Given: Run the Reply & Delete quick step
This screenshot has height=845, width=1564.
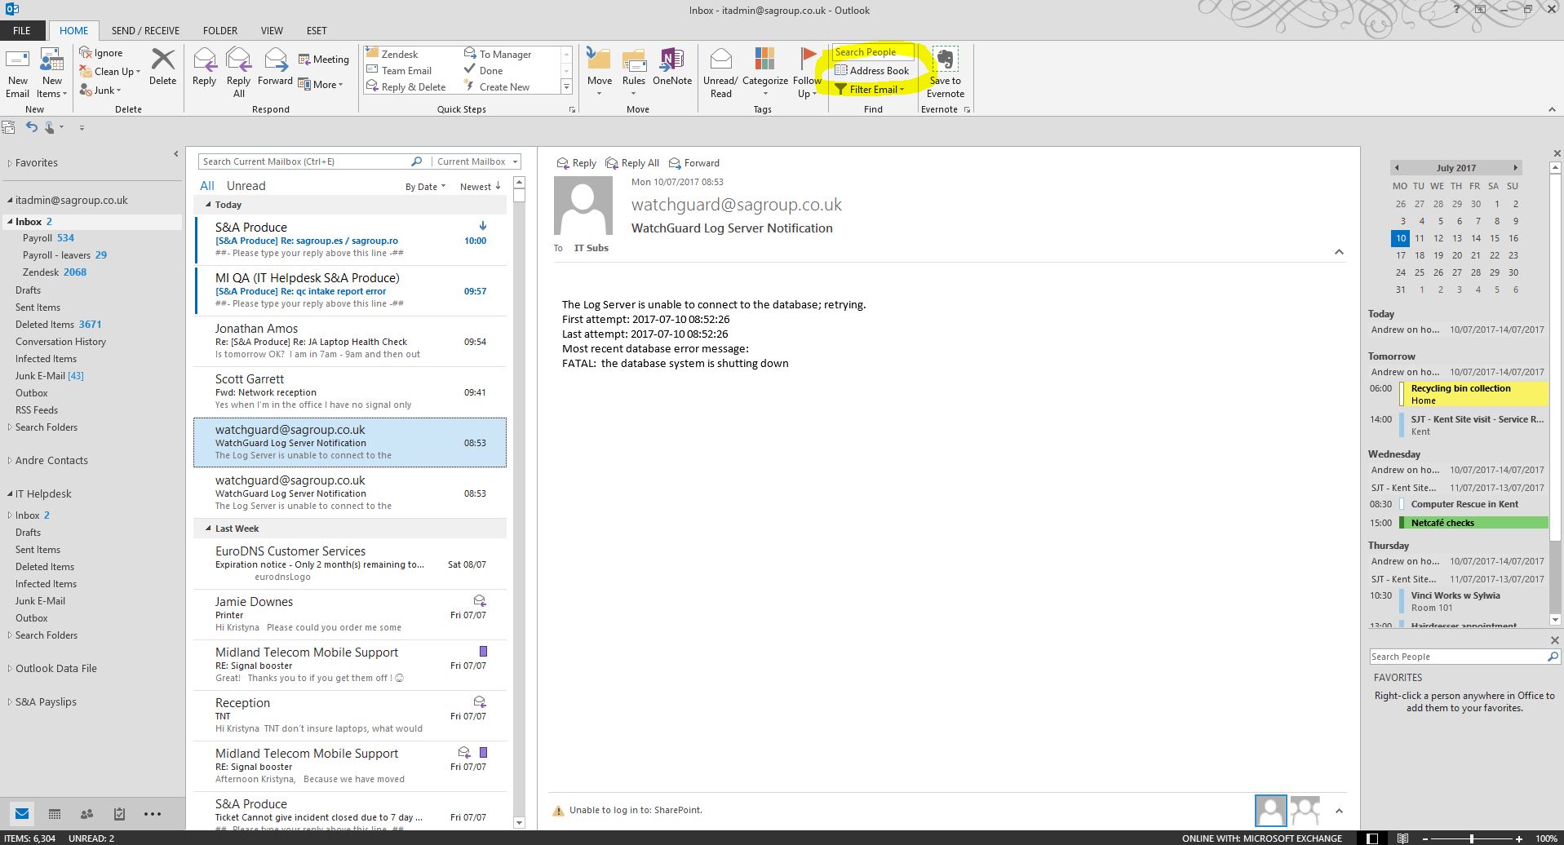Looking at the screenshot, I should [405, 86].
